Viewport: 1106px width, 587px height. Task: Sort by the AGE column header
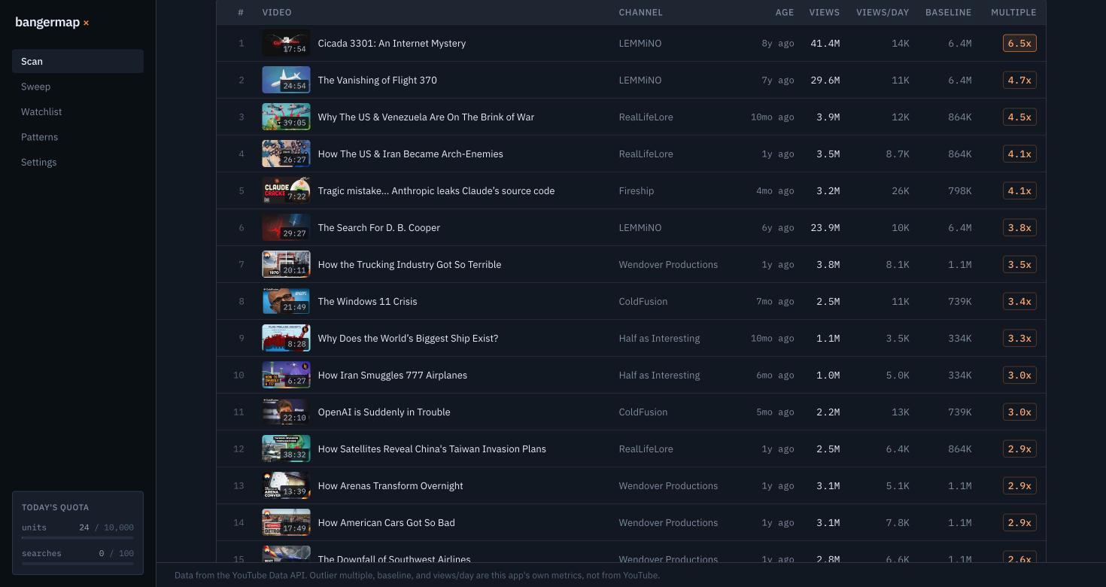pos(785,12)
